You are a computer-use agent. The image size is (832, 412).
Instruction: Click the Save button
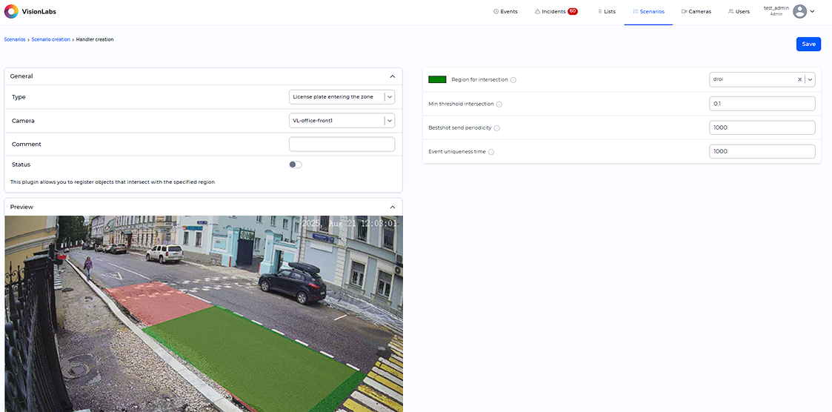coord(808,44)
